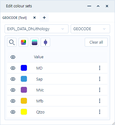115x125 pixels.
Task: Open the three-dot menu for MD
Action: 100,68
